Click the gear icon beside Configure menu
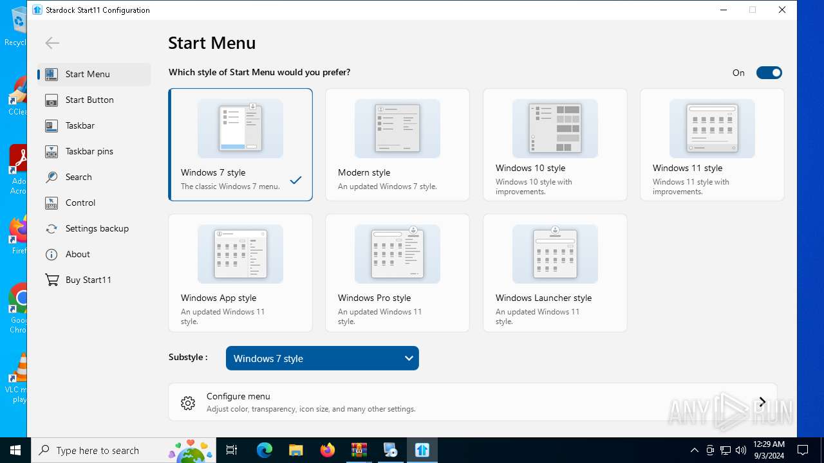 pyautogui.click(x=188, y=403)
